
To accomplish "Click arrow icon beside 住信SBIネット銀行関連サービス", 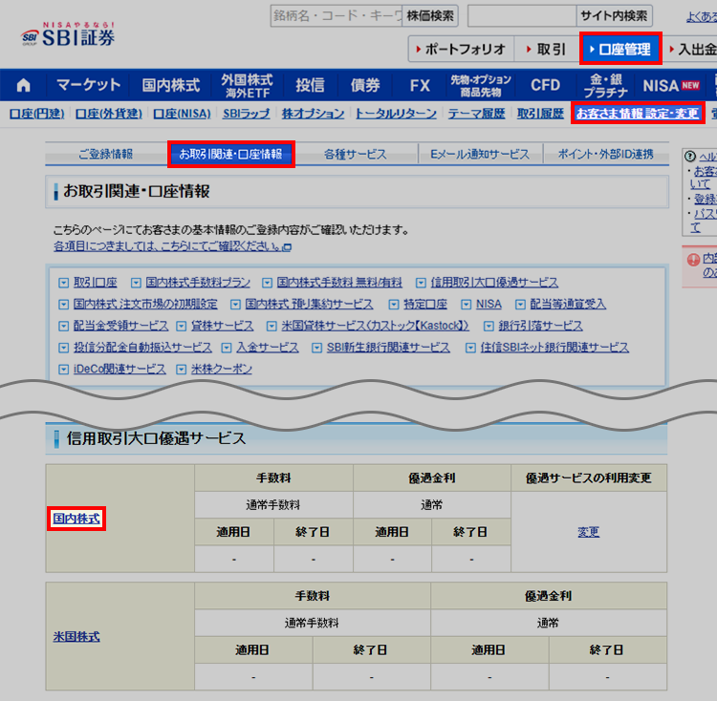I will (x=470, y=348).
